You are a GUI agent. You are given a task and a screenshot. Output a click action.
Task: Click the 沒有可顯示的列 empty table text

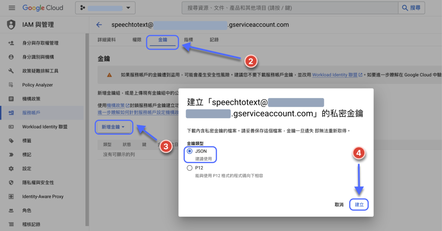(119, 155)
